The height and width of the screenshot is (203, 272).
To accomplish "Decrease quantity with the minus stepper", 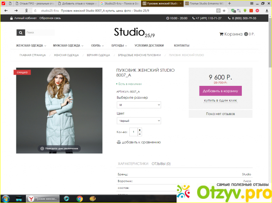I will coord(140,134).
